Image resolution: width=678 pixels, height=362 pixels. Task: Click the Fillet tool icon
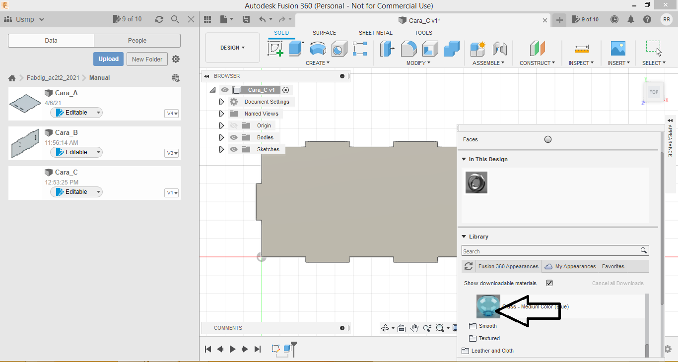point(408,49)
